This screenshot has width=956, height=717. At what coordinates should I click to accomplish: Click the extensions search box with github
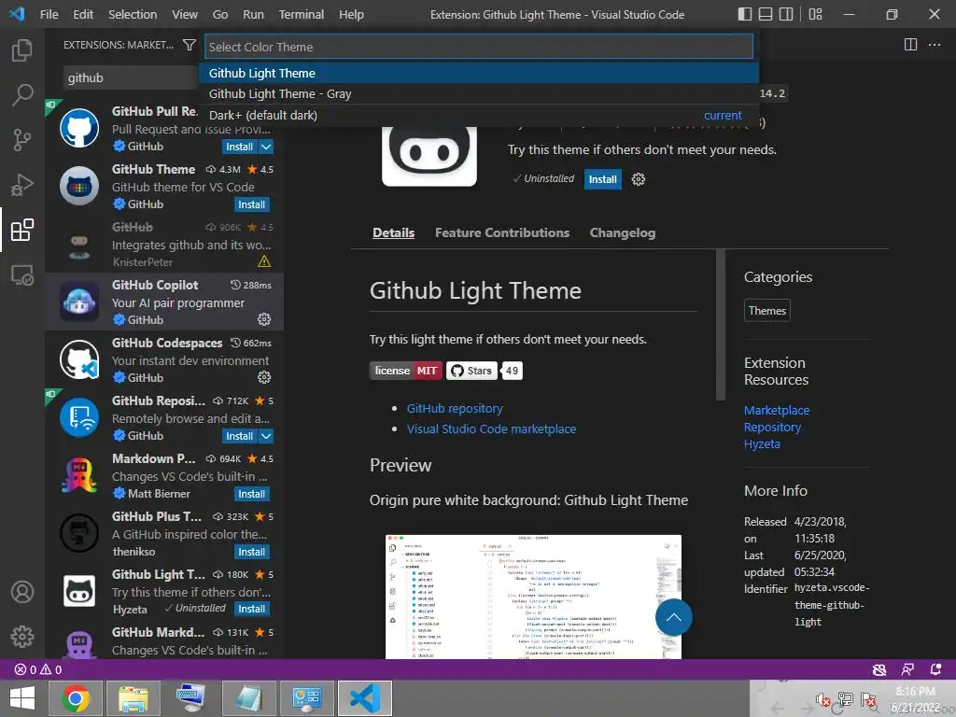131,78
